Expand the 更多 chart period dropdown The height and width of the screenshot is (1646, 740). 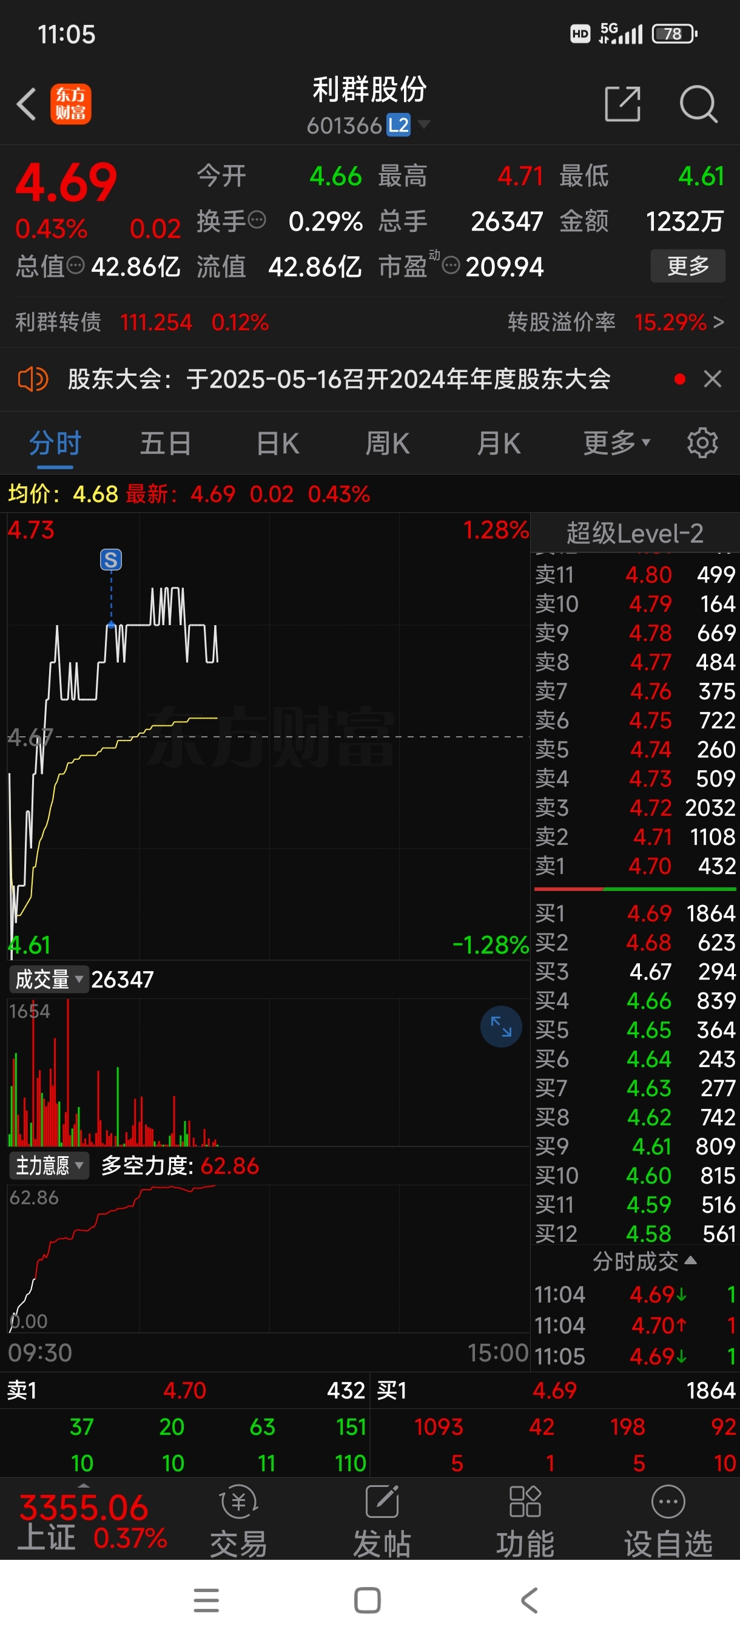[617, 443]
